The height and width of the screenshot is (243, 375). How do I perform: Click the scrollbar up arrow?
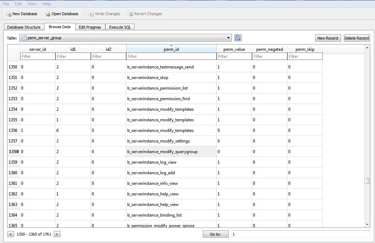tap(367, 48)
